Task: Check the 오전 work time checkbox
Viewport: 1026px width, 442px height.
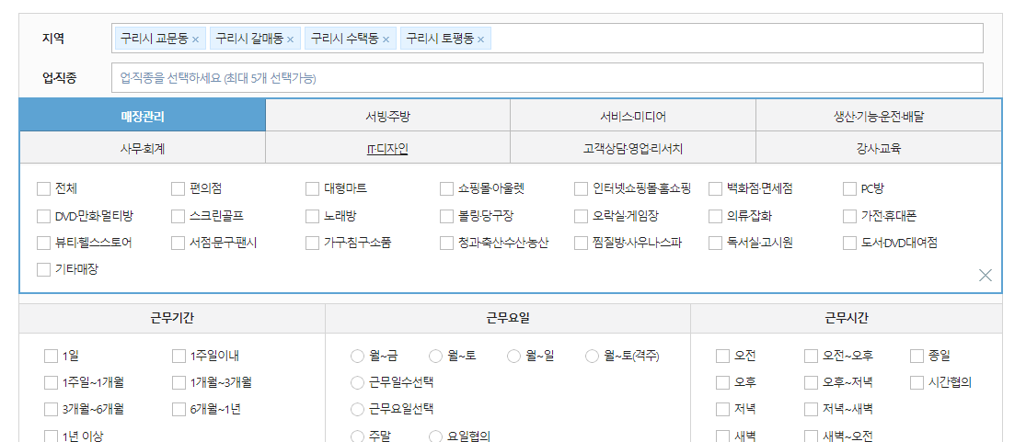Action: 722,357
